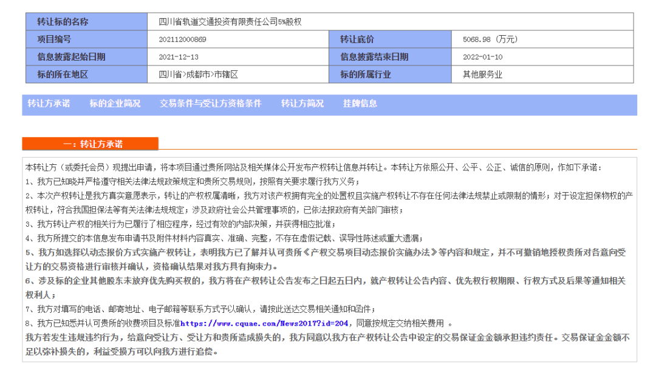This screenshot has width=656, height=365.
Task: Click the 转让方承诺 navigation item
Action: (x=48, y=104)
